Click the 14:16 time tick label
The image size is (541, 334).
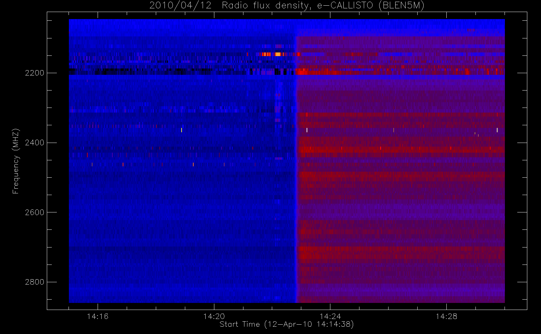coord(98,316)
